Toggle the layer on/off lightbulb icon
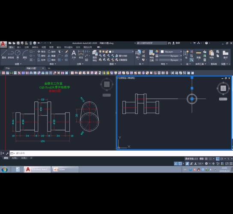Image resolution: width=233 pixels, height=214 pixels. tap(100, 52)
